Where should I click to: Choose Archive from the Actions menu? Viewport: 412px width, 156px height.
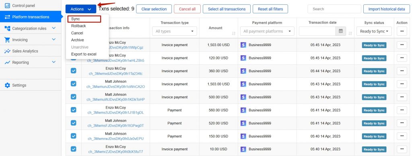pyautogui.click(x=78, y=40)
